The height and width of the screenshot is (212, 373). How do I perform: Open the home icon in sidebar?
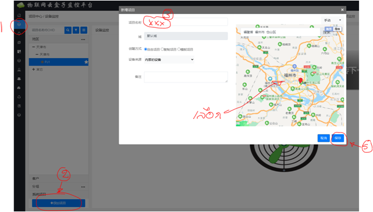pyautogui.click(x=19, y=15)
